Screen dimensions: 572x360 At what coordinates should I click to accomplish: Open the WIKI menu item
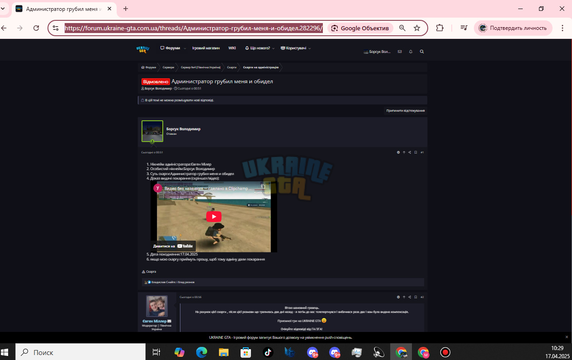click(x=232, y=48)
